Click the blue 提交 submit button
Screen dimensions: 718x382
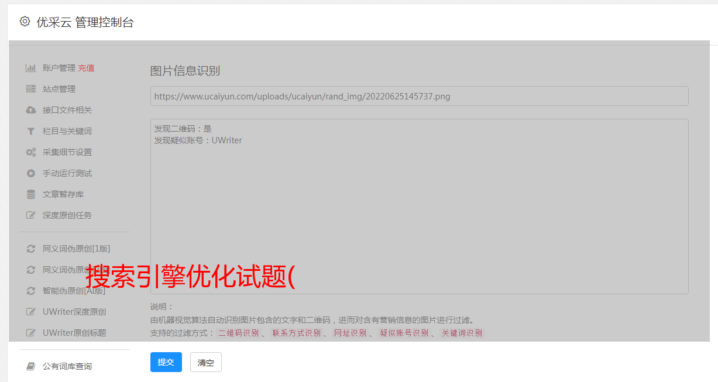166,362
